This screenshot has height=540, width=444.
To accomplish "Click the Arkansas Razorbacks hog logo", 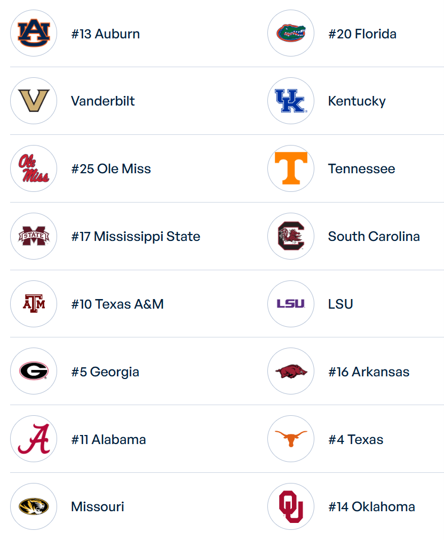I will coord(291,371).
